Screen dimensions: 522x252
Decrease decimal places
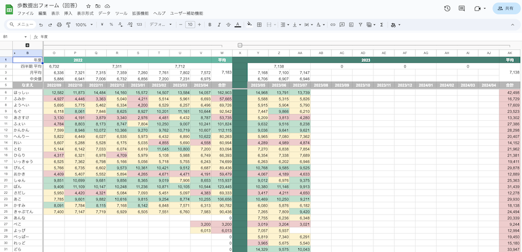coord(120,25)
